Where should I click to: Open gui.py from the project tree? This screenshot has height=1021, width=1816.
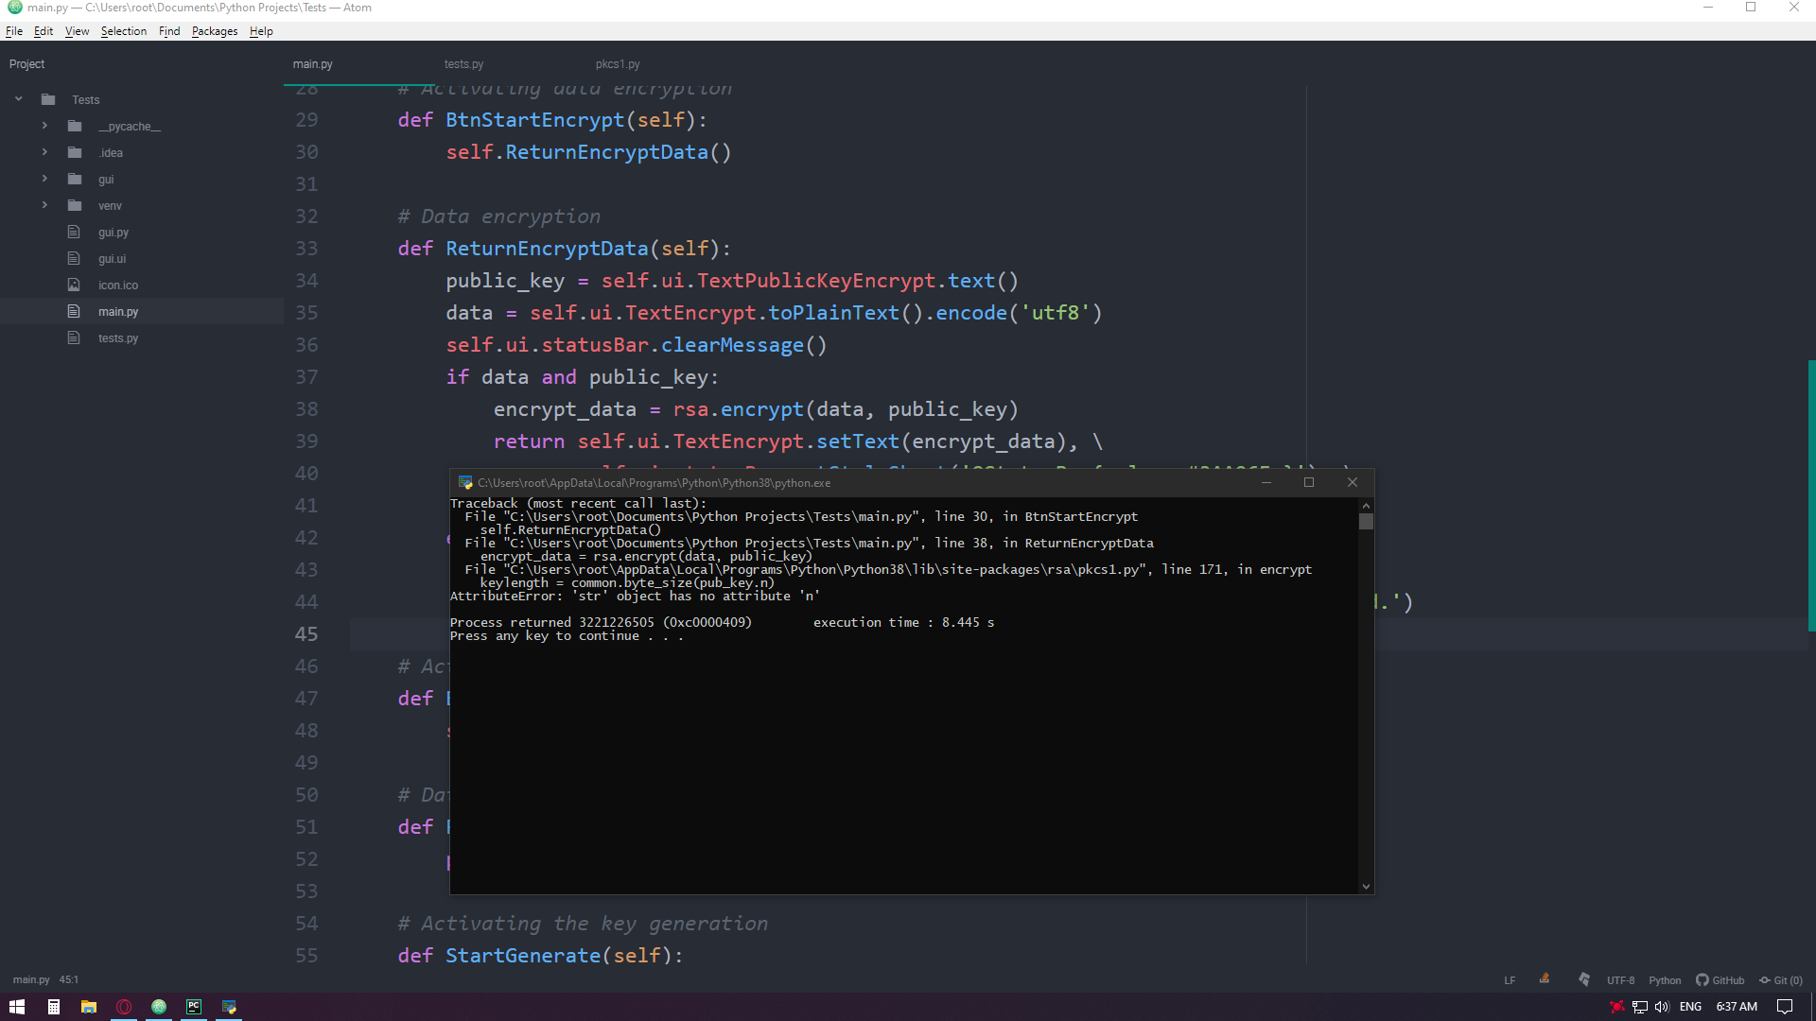coord(113,233)
